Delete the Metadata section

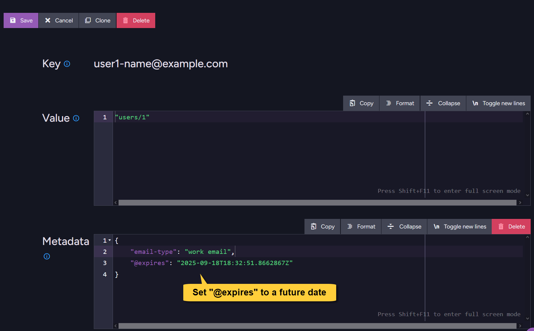(511, 226)
